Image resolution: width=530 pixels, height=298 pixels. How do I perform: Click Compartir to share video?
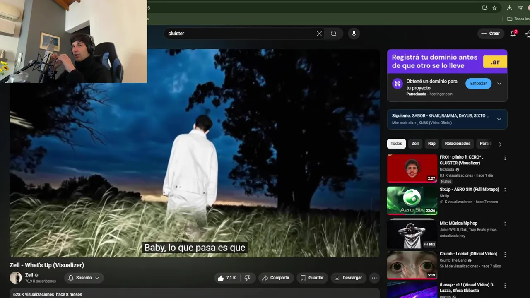[276, 278]
